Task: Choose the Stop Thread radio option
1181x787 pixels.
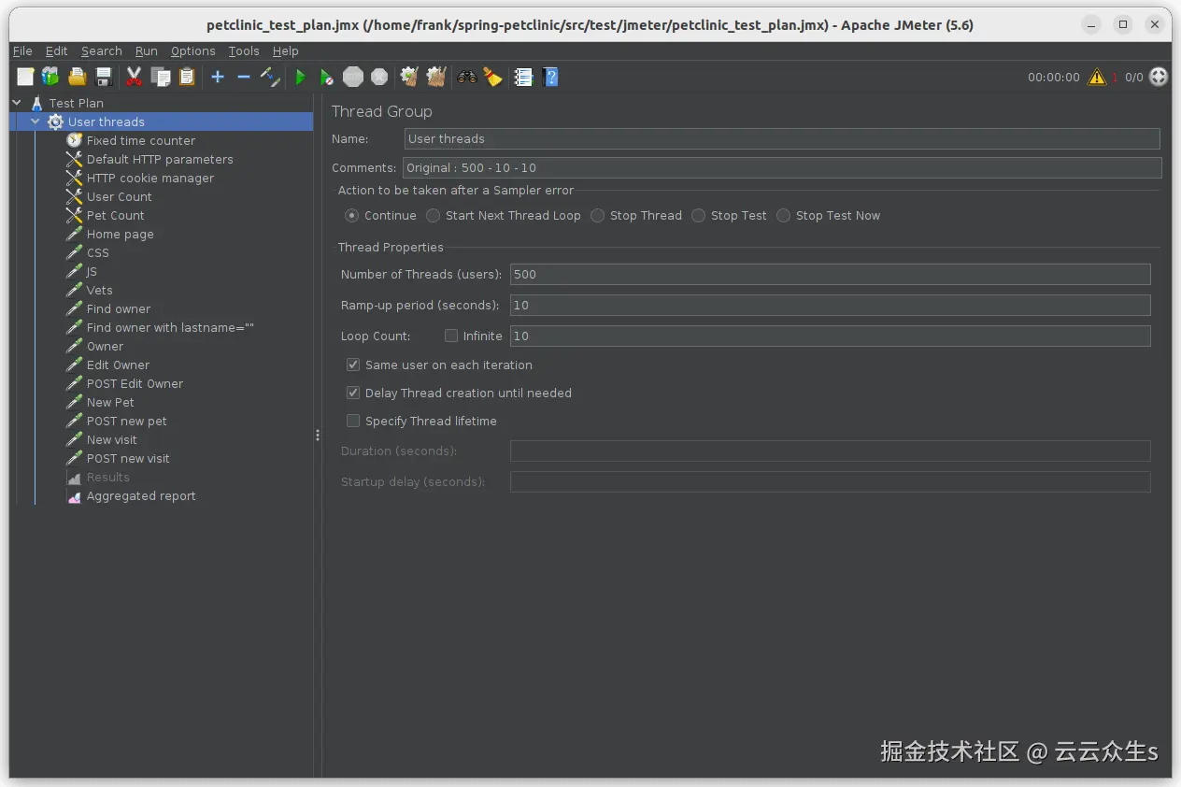Action: point(597,215)
